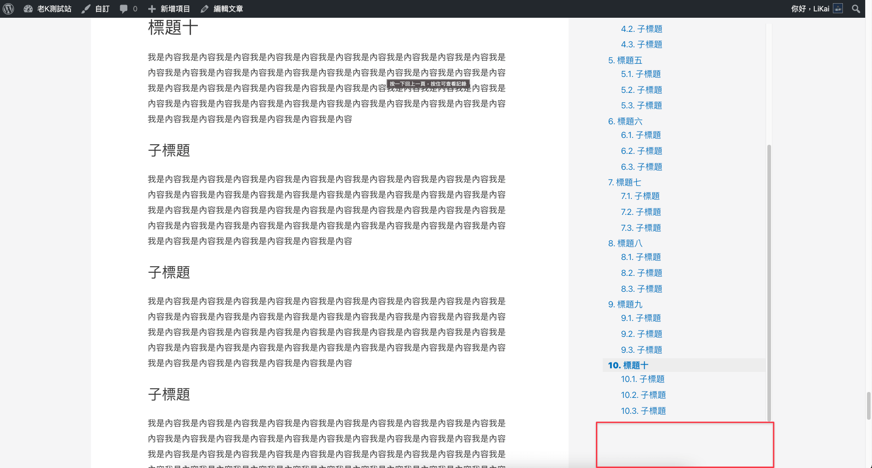This screenshot has height=468, width=872.
Task: Open 6.1. 子標題 in contents
Action: (640, 135)
